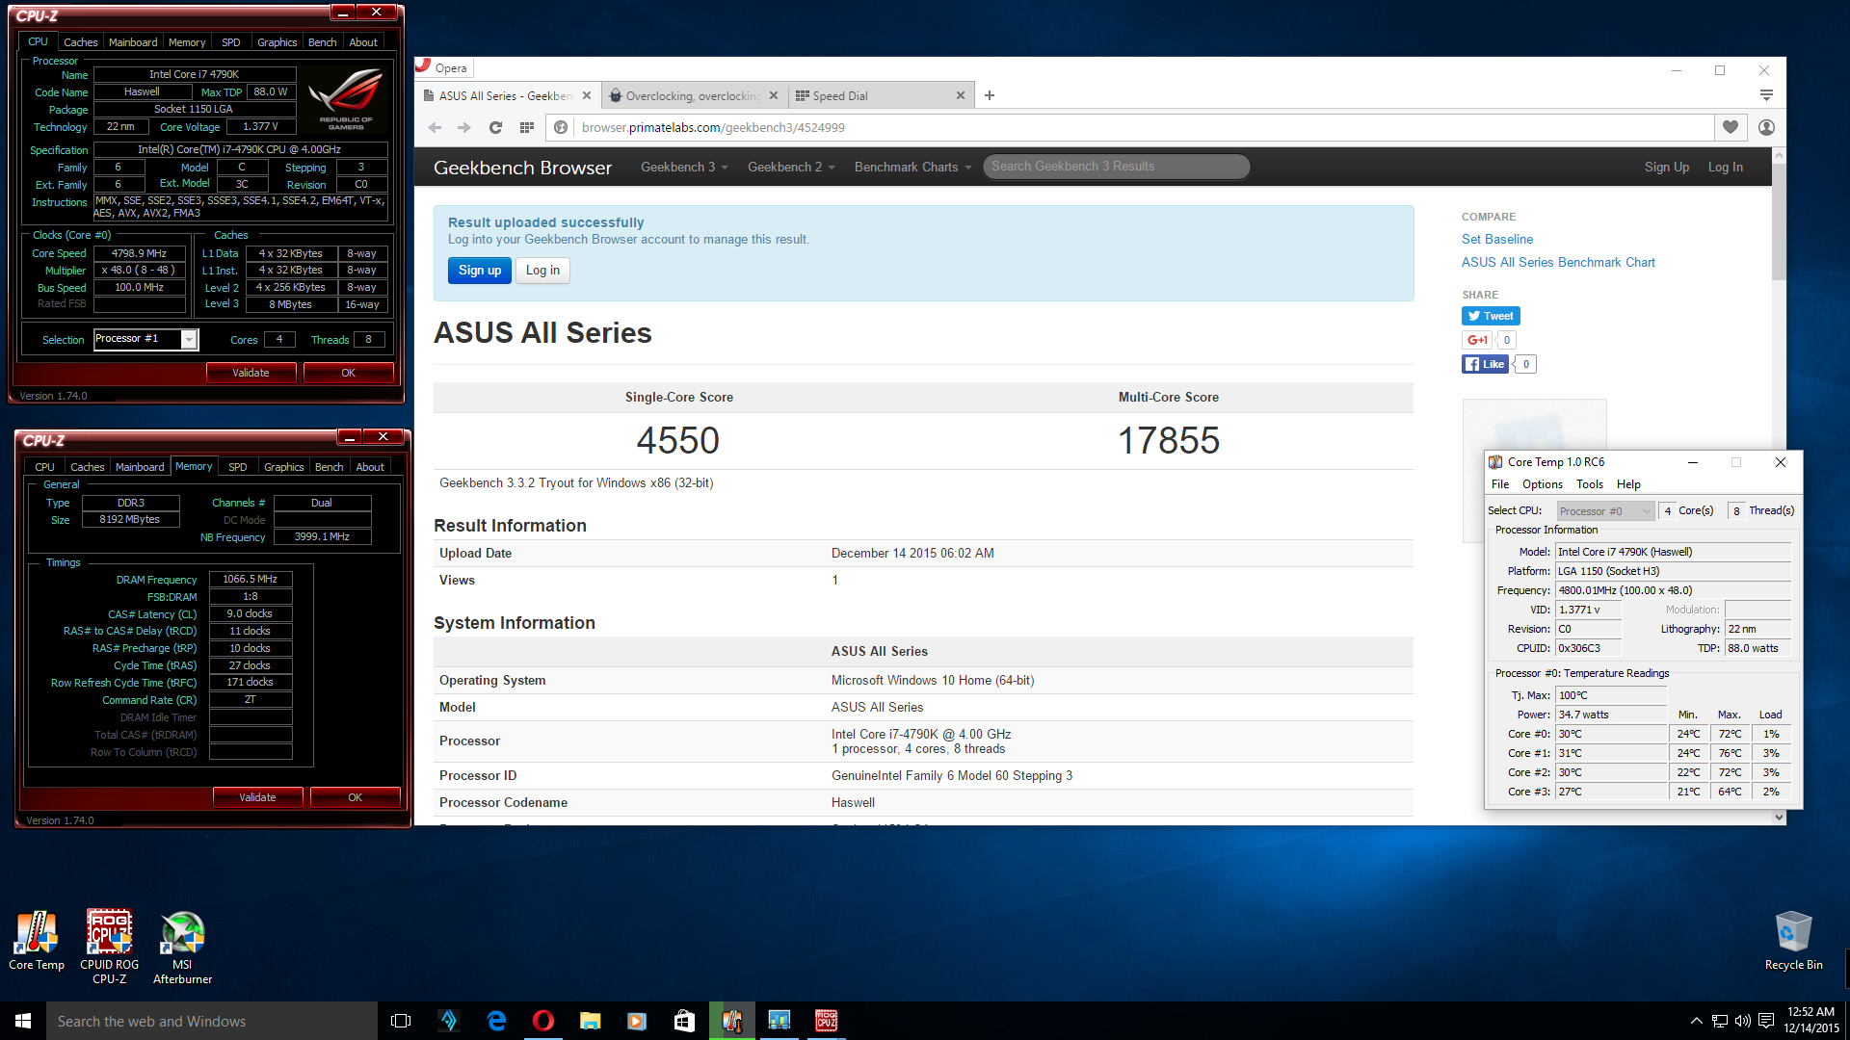Open Opera's user account icon
Screen dimensions: 1850x1040
pos(1766,127)
